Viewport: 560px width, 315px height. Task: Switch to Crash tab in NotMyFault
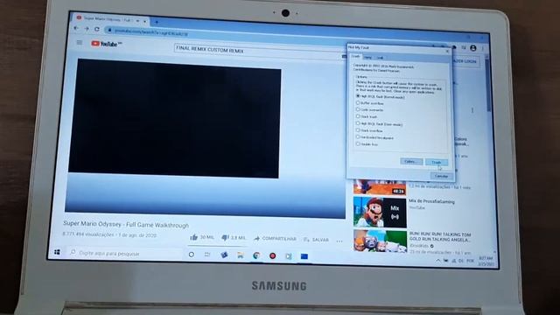point(356,56)
